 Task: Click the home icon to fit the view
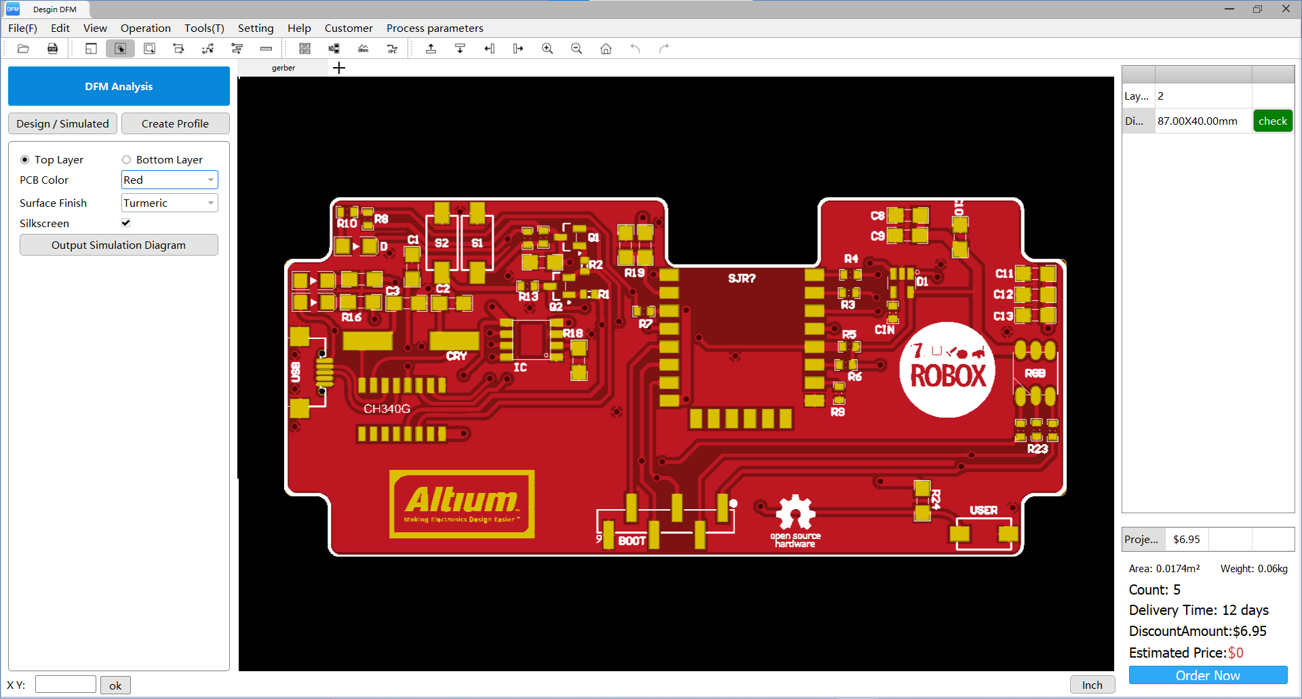point(606,48)
